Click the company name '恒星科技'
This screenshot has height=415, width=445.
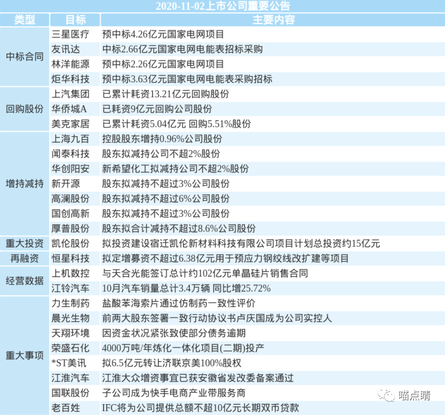click(x=70, y=258)
